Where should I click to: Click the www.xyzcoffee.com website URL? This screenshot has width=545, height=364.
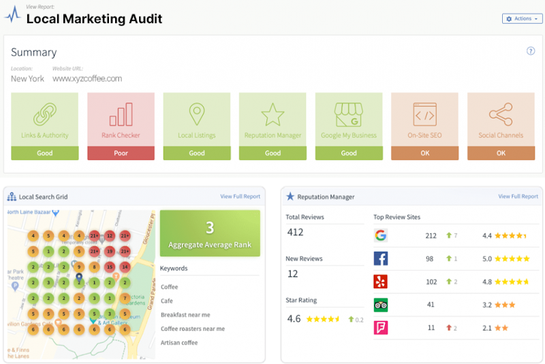[87, 78]
